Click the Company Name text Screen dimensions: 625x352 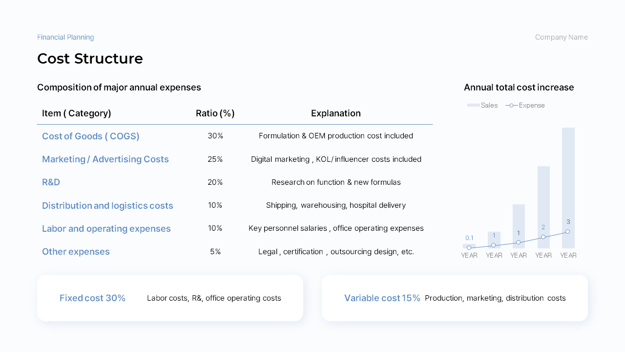click(x=561, y=37)
